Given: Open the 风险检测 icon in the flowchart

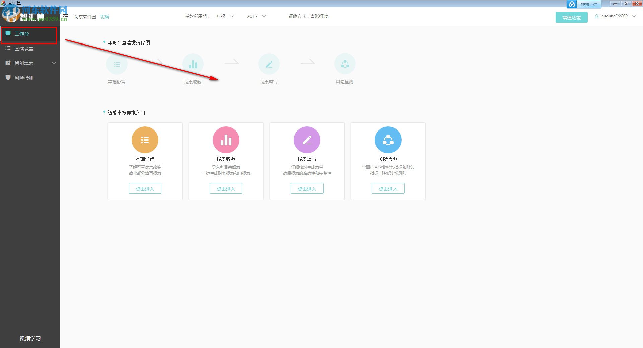Looking at the screenshot, I should (345, 64).
